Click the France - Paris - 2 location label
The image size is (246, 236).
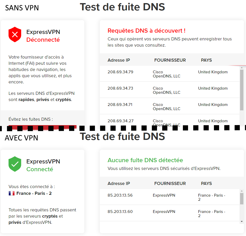tap(34, 193)
